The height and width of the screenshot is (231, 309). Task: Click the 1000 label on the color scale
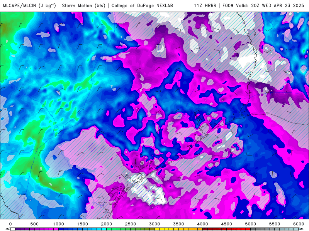coord(59,224)
